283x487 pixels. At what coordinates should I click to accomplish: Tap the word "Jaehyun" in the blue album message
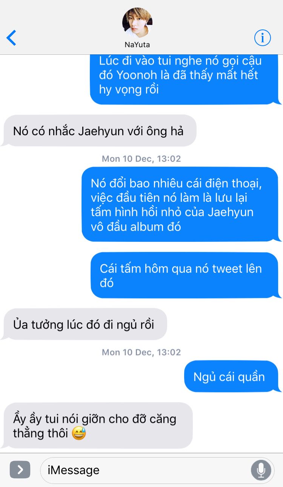pos(231,212)
